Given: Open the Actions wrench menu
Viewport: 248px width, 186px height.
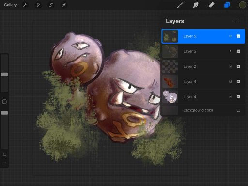Looking at the screenshot, I should click(x=25, y=5).
